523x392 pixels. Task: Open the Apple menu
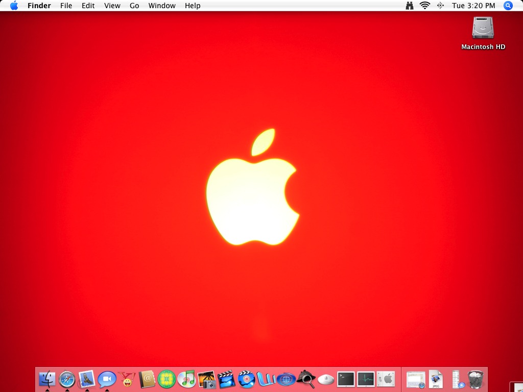point(14,6)
